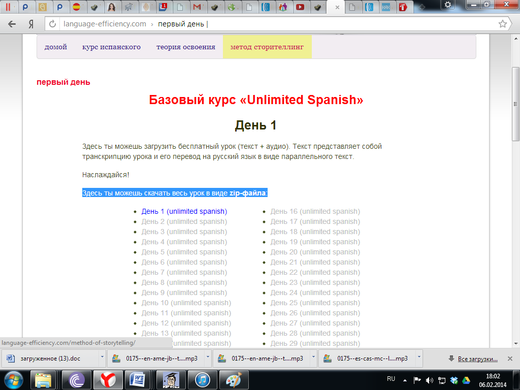
Task: Switch to the green globe tab
Action: 232,7
